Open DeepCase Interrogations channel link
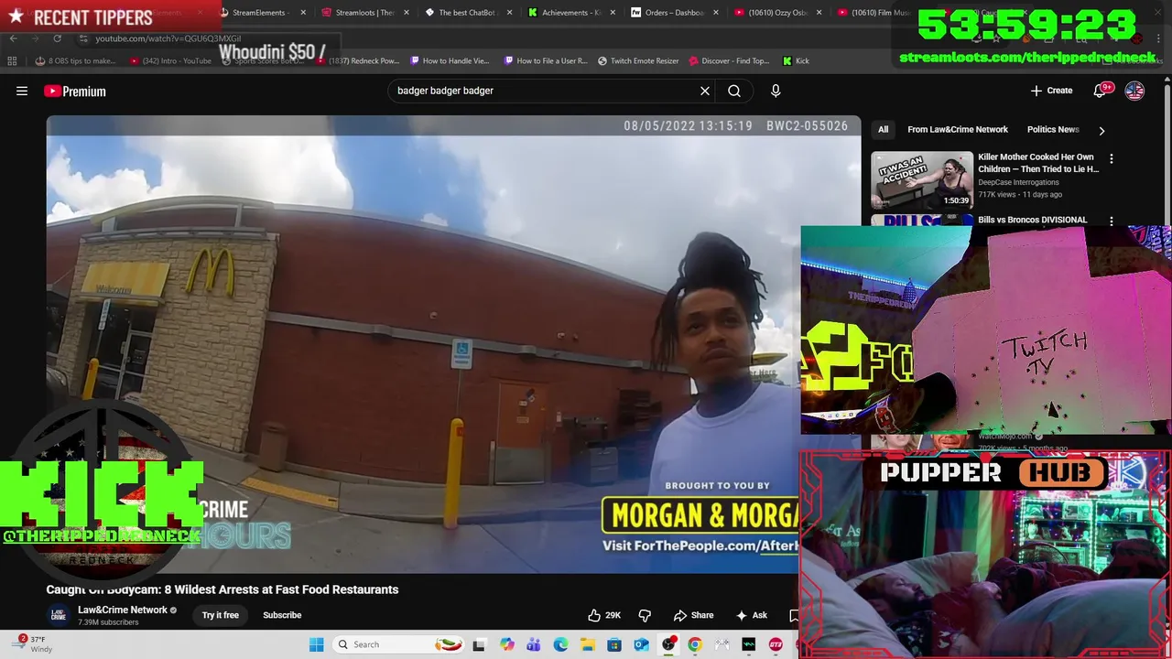Screen dimensions: 1172x659 (x=1018, y=182)
